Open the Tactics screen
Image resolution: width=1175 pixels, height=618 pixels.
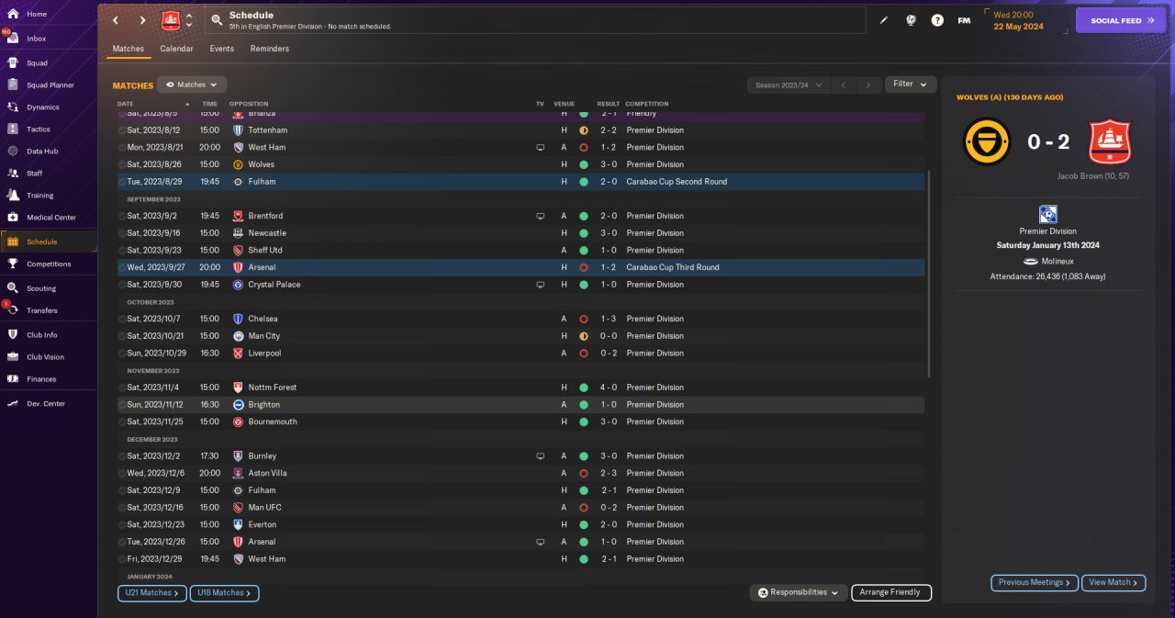point(39,129)
